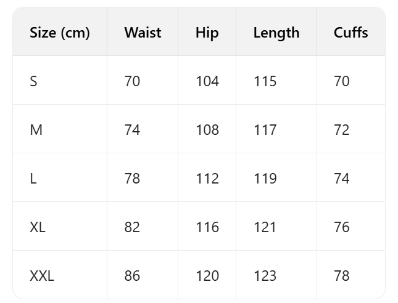Select the L size row label

33,179
